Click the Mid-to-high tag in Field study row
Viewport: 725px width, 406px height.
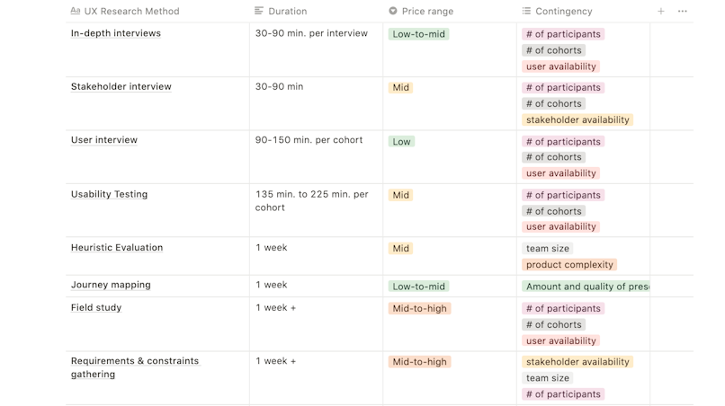click(419, 308)
